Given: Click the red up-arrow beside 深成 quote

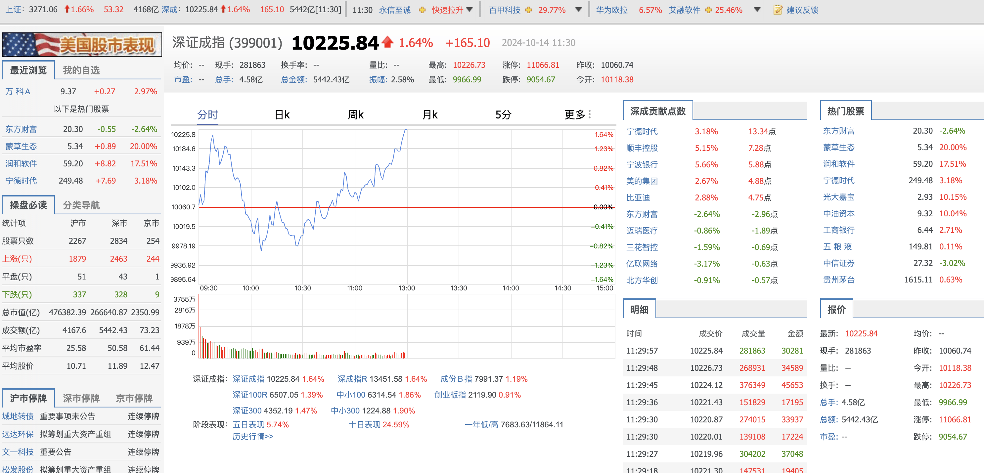Looking at the screenshot, I should [x=223, y=9].
